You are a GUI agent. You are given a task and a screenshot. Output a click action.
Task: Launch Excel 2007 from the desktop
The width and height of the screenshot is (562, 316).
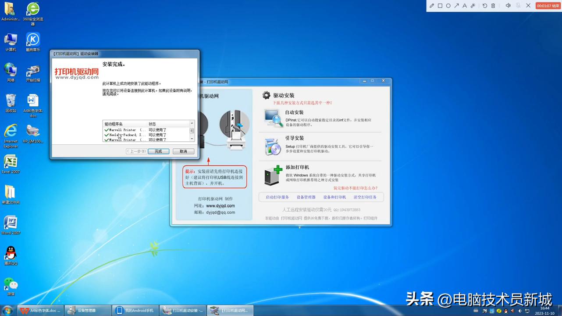11,164
